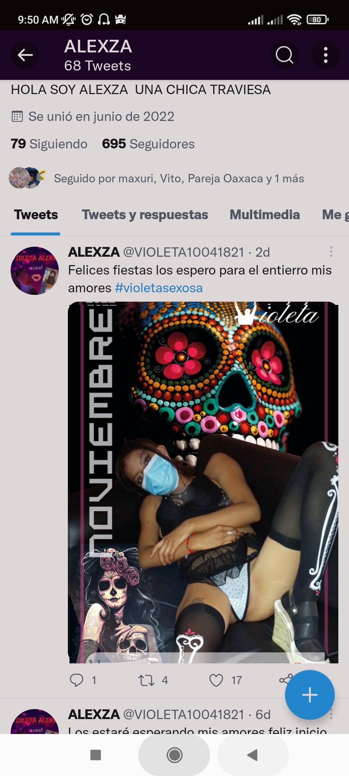
Task: Open the 79 Siguiendo list
Action: (49, 144)
